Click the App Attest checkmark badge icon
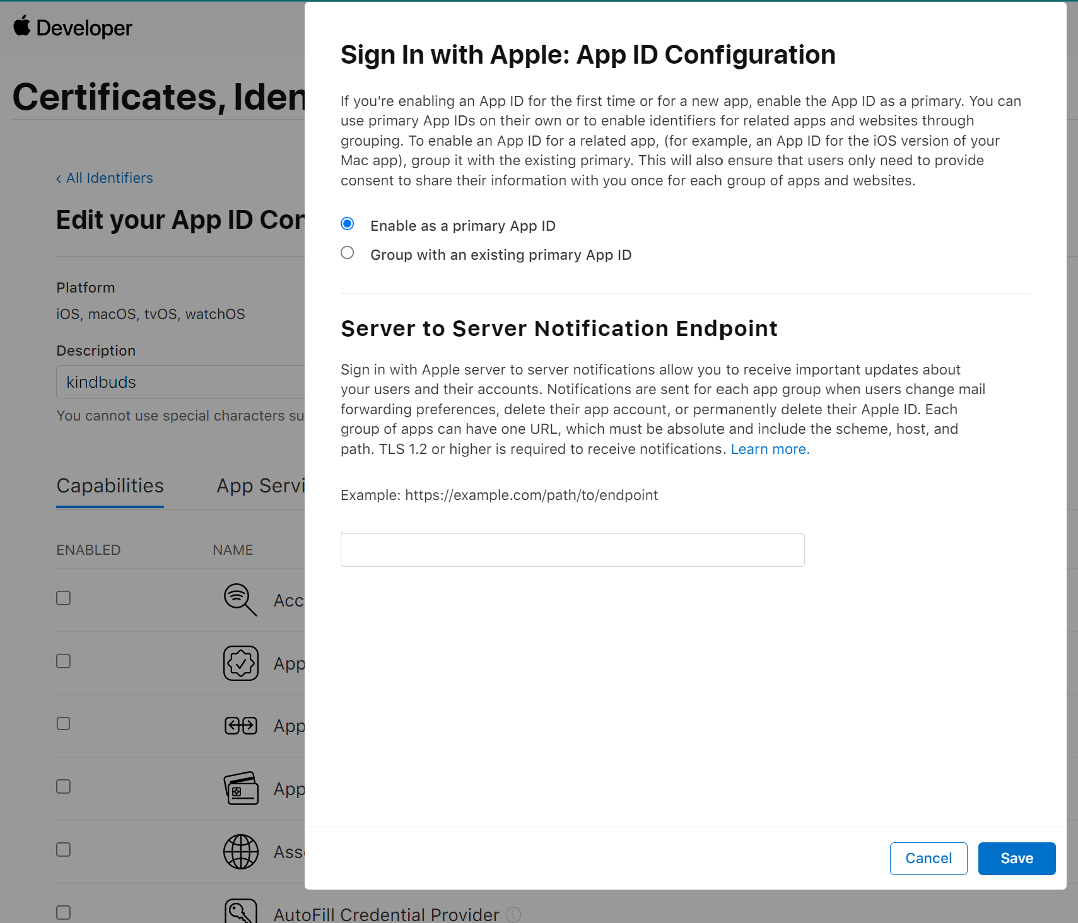Screen dimensions: 1078x923 (241, 663)
